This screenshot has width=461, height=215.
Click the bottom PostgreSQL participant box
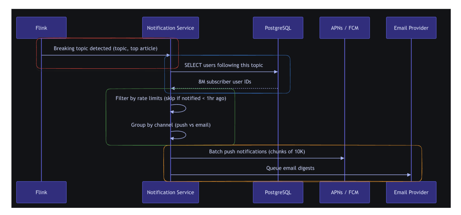click(278, 192)
